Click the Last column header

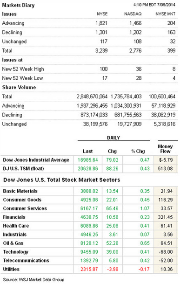87,151
